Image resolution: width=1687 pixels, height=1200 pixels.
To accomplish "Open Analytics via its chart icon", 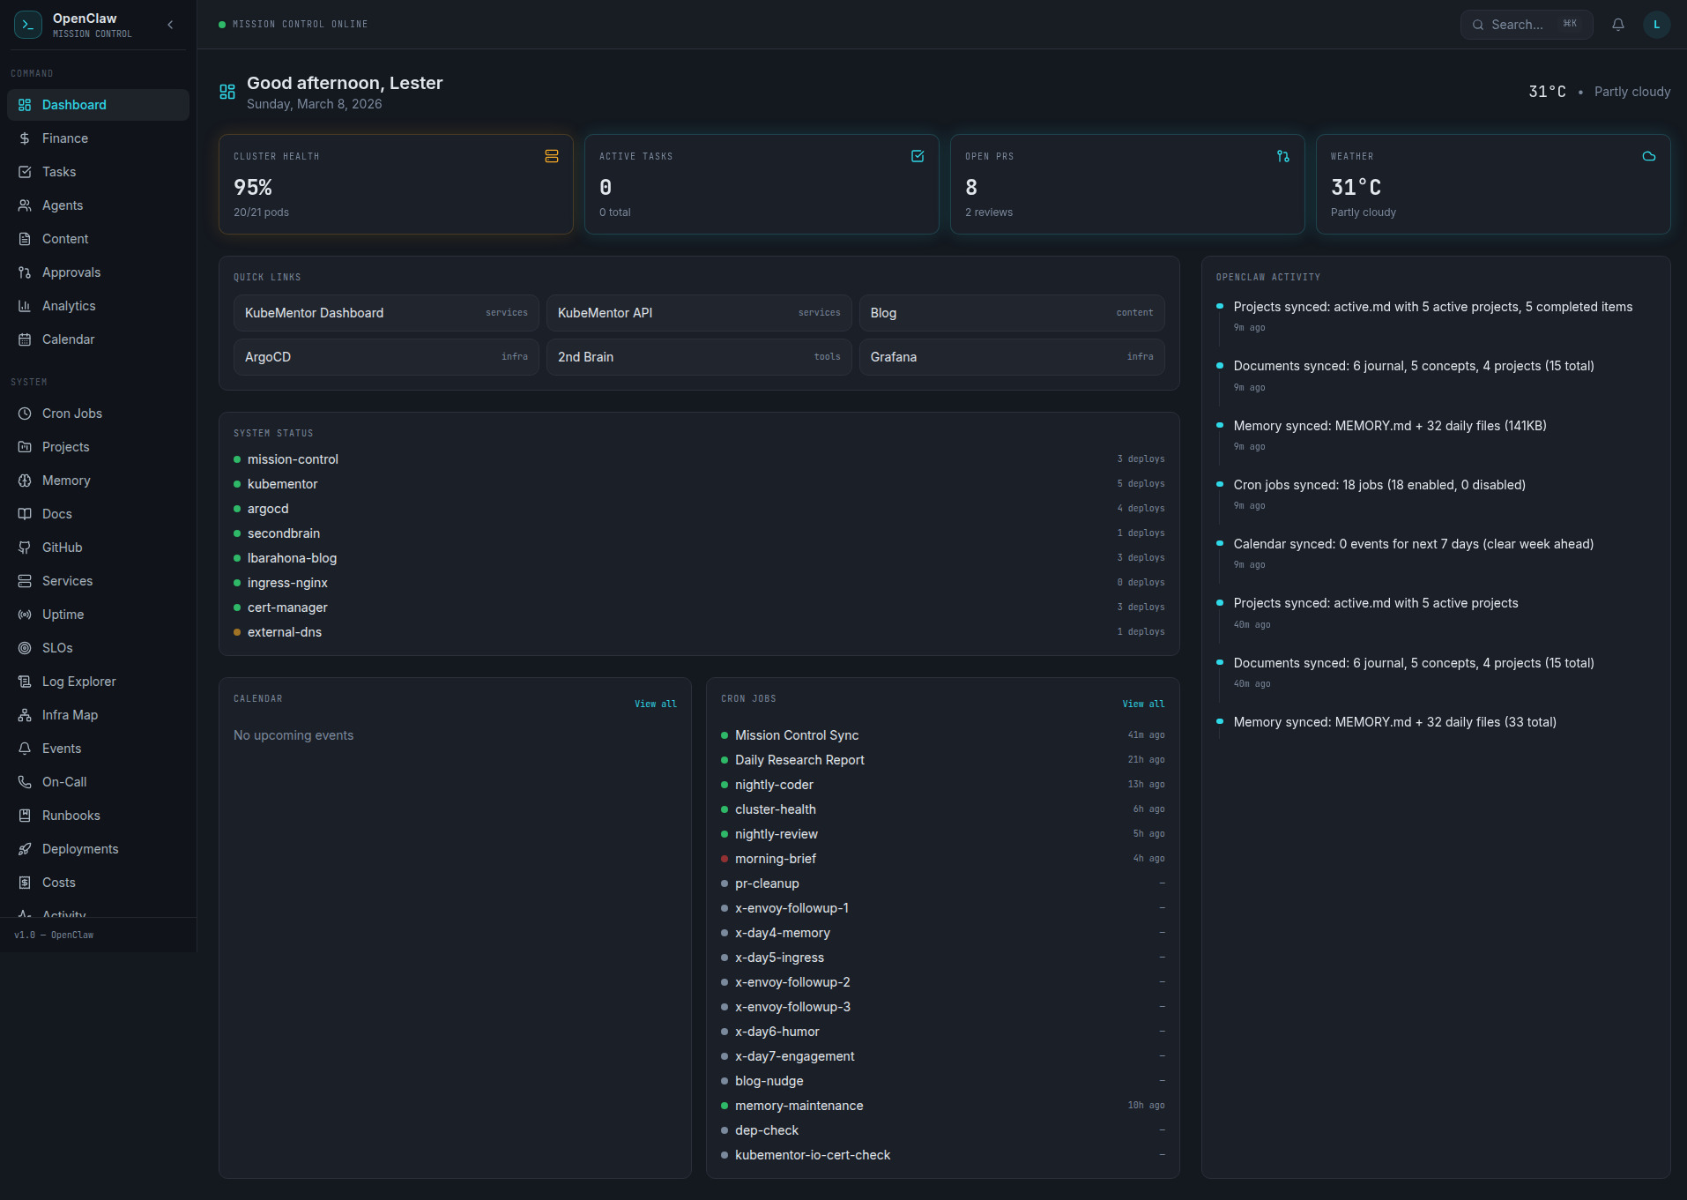I will [26, 306].
